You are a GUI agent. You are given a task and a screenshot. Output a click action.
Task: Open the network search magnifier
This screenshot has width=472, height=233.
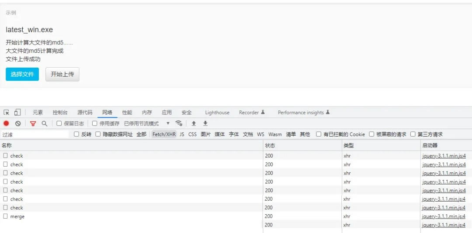tap(44, 123)
